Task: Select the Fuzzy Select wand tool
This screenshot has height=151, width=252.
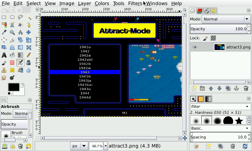Action: click(x=29, y=17)
